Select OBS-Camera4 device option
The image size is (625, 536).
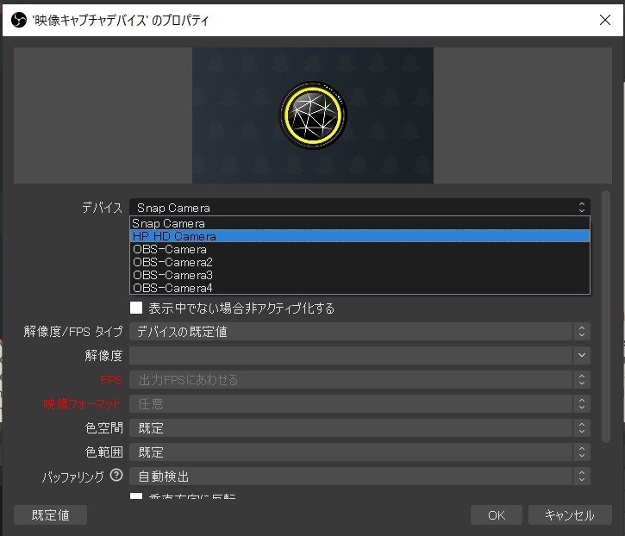(x=359, y=287)
